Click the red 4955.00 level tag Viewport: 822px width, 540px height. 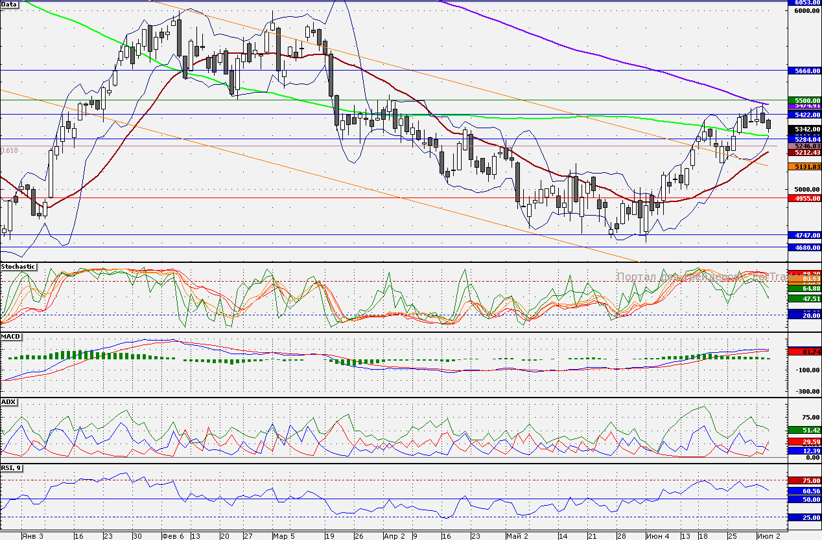804,198
